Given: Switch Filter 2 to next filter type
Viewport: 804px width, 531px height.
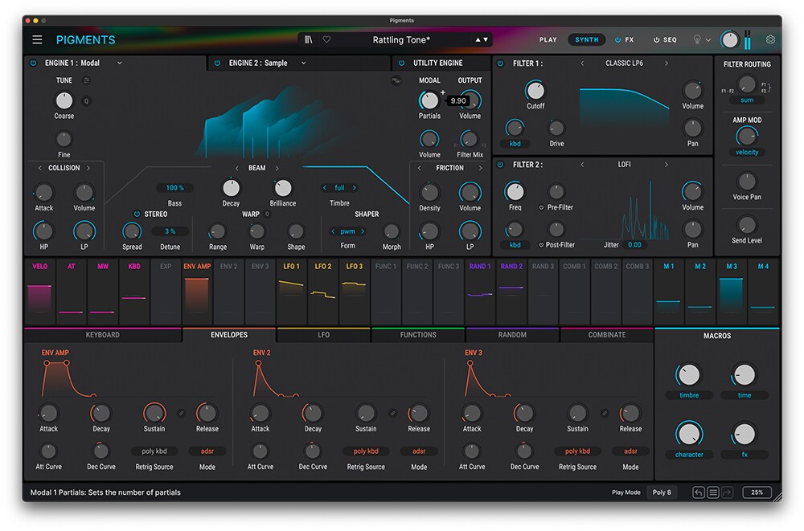Looking at the screenshot, I should [666, 165].
